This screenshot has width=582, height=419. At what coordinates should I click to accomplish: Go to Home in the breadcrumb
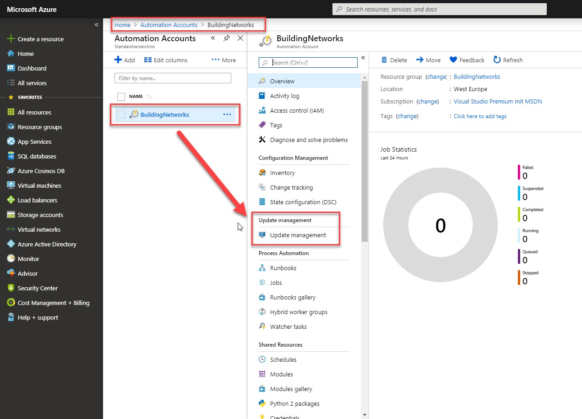[x=122, y=25]
